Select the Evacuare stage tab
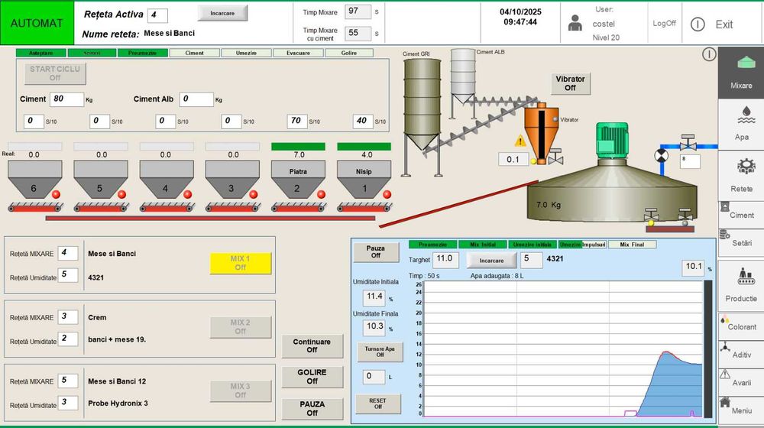Image resolution: width=764 pixels, height=428 pixels. pyautogui.click(x=298, y=53)
